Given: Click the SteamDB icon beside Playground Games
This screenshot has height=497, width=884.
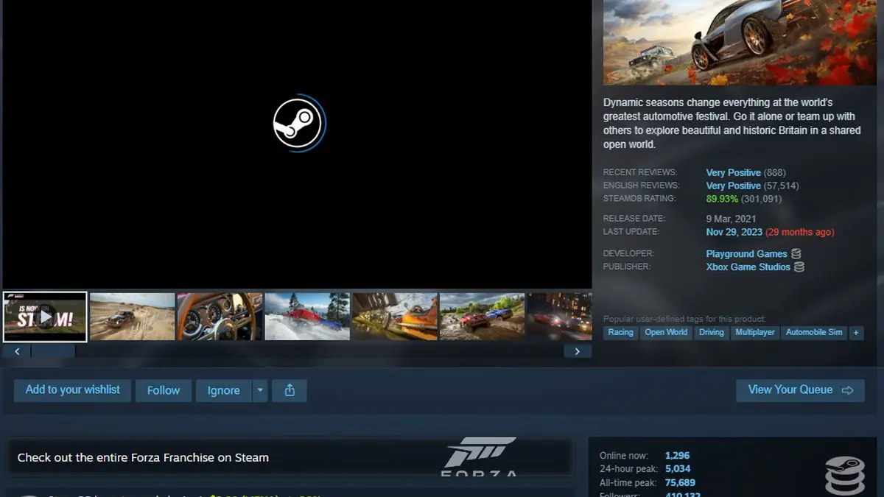Looking at the screenshot, I should 796,253.
